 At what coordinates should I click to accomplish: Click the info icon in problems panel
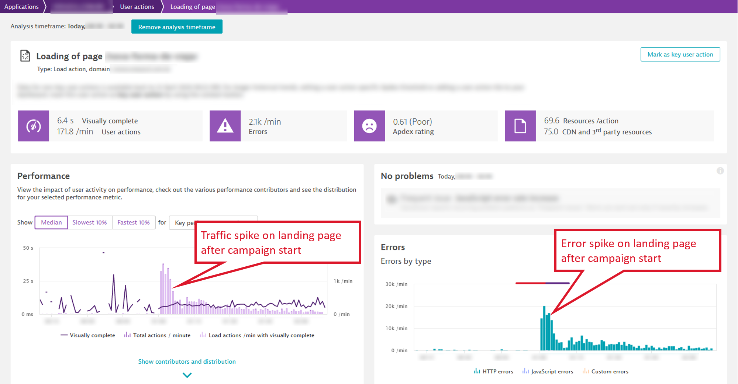point(720,171)
